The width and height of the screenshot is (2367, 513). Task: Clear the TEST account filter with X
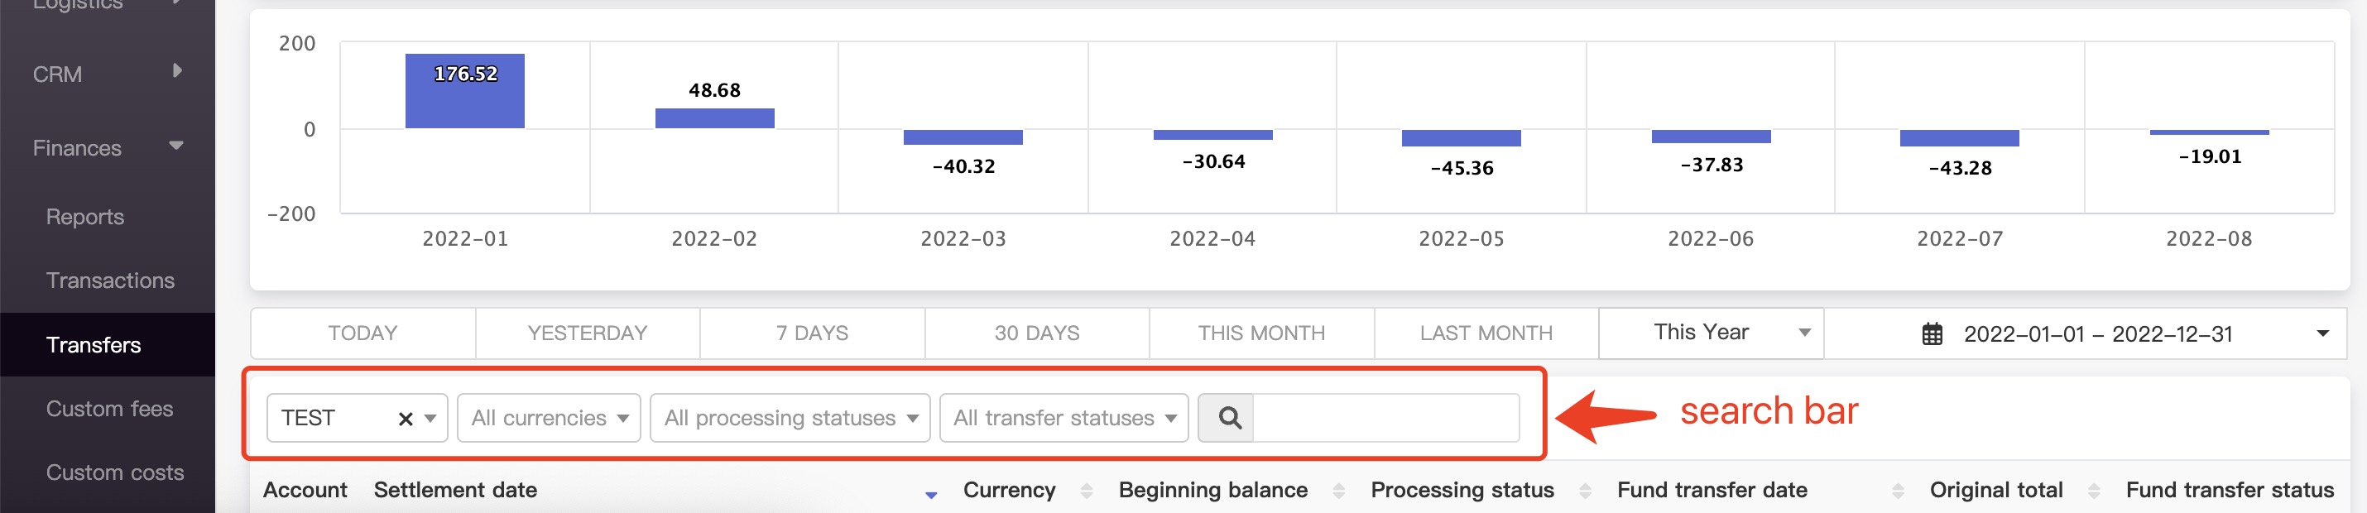(406, 420)
